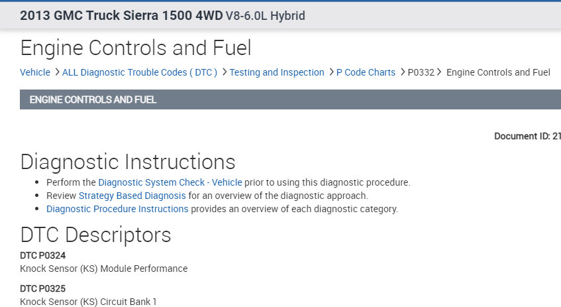Open Strategy Based Diagnosis link
561x307 pixels.
(132, 196)
